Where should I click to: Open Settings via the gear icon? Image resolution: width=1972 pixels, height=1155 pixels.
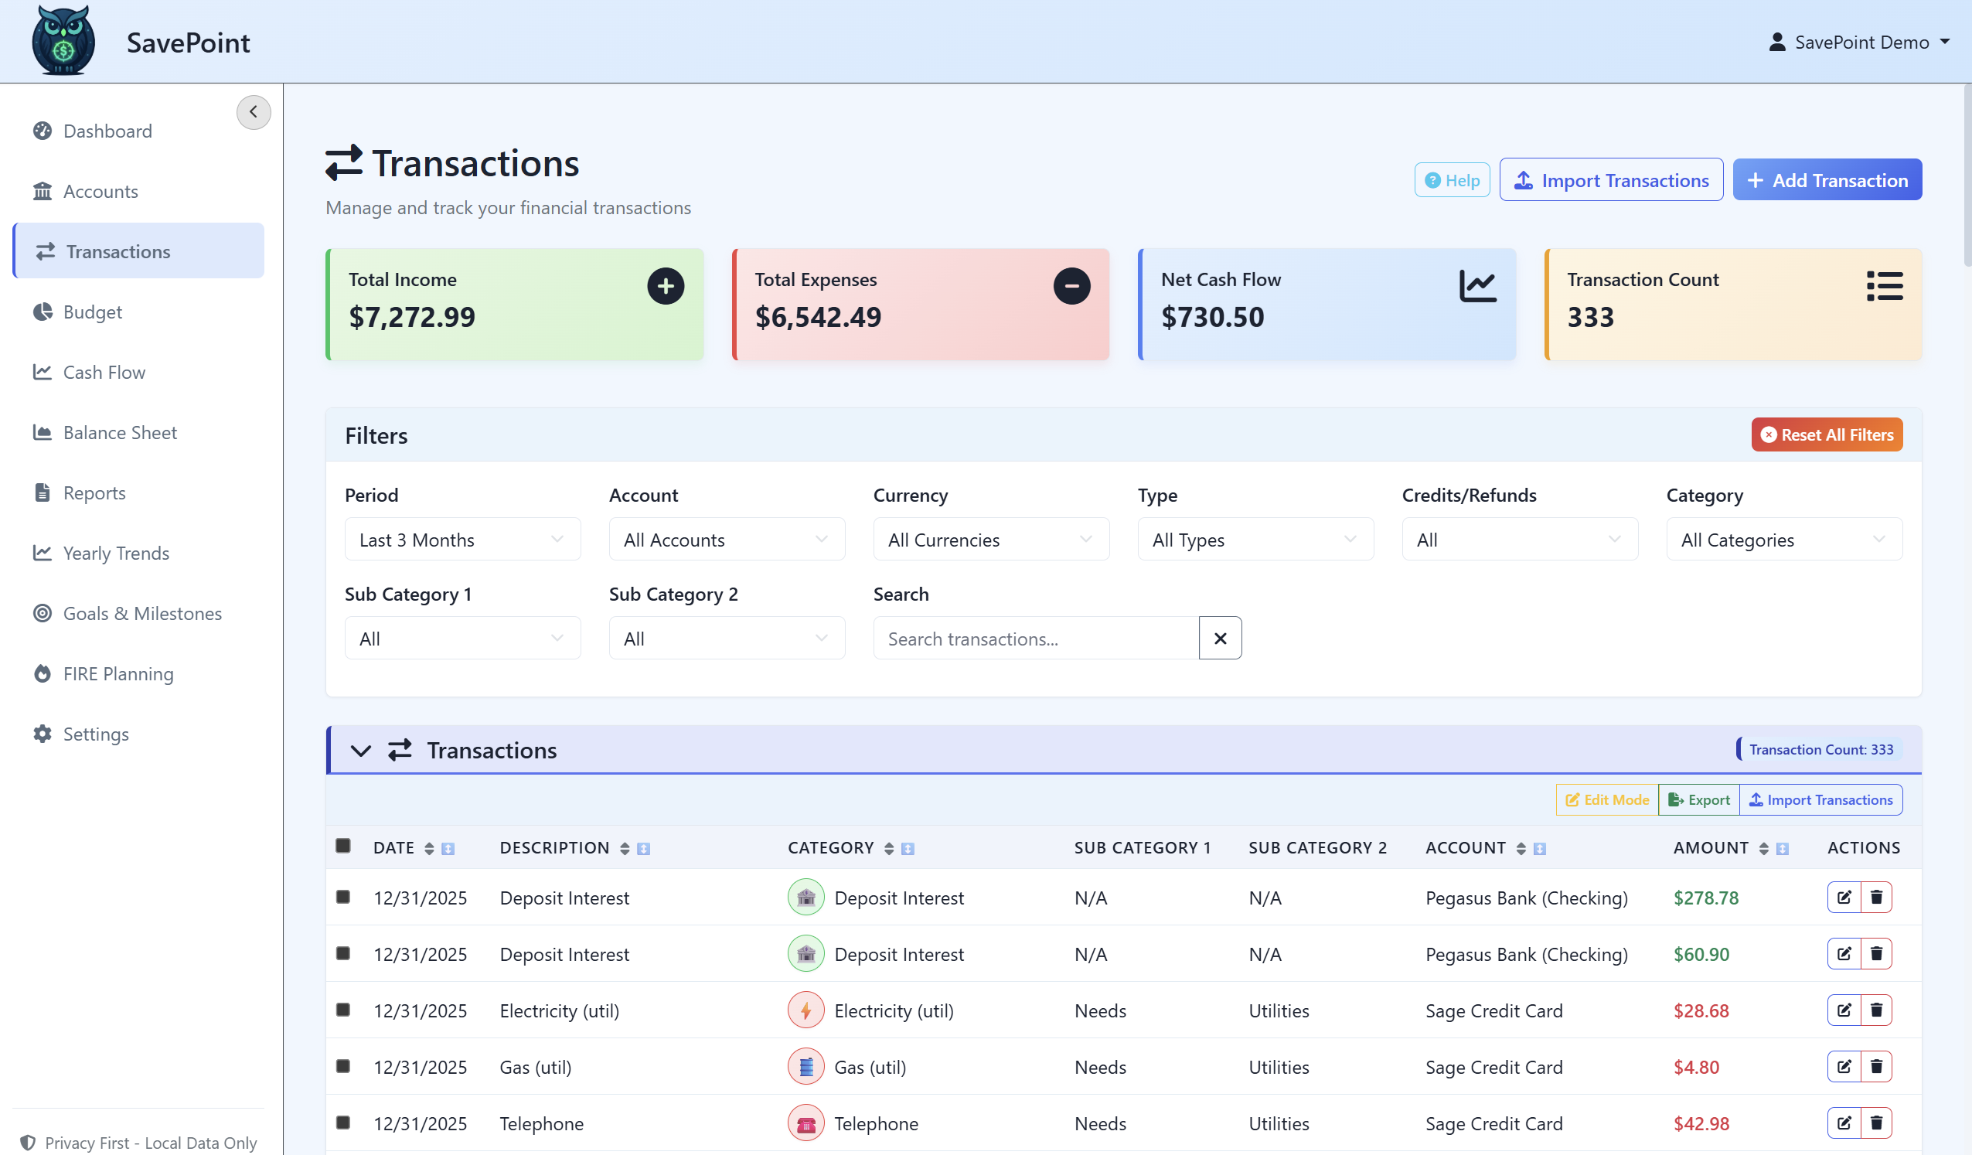pyautogui.click(x=43, y=734)
